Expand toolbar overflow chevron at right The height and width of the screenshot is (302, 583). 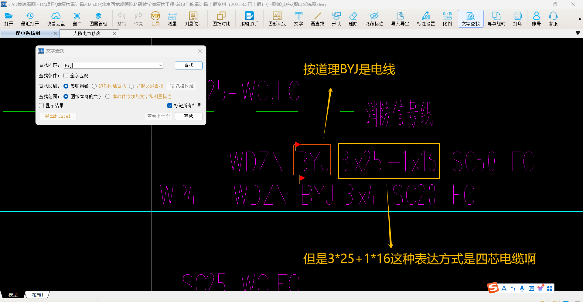pyautogui.click(x=580, y=19)
